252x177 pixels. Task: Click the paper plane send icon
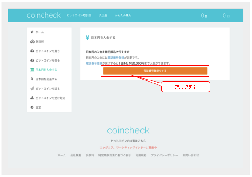[32, 88]
